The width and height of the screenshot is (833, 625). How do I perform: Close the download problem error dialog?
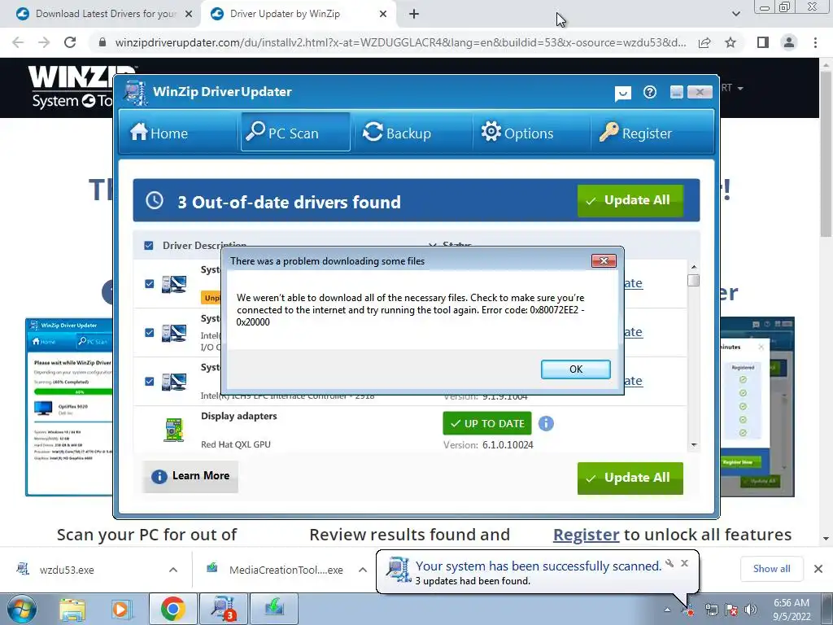point(604,260)
